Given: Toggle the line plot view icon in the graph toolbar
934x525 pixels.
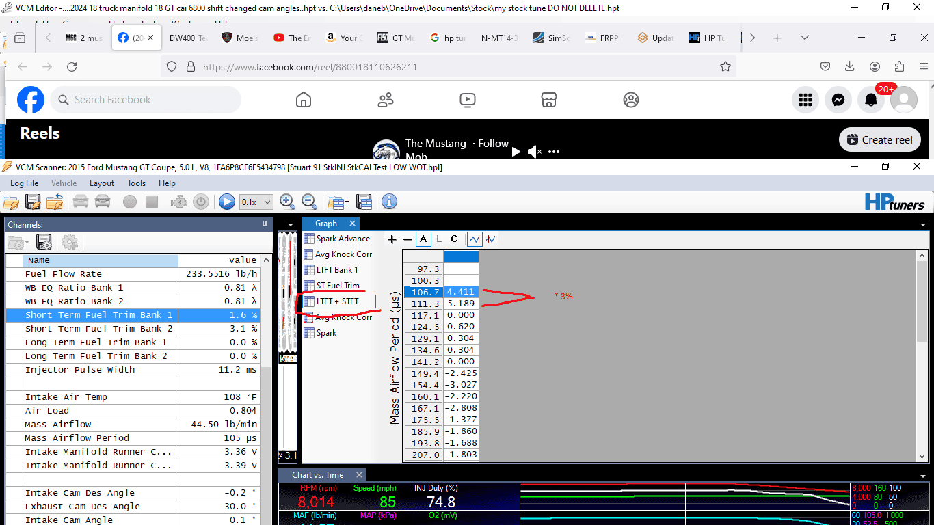Looking at the screenshot, I should [475, 239].
